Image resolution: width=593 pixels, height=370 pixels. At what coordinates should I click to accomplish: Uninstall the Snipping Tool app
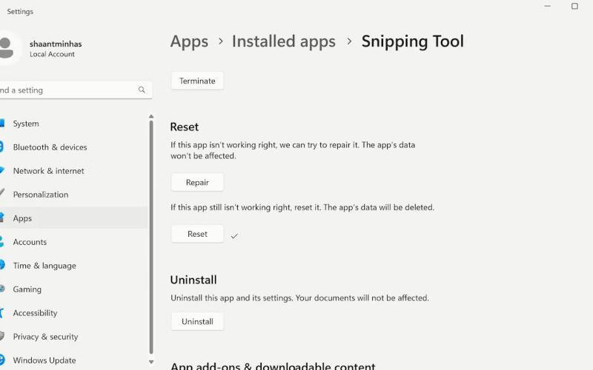click(x=197, y=321)
